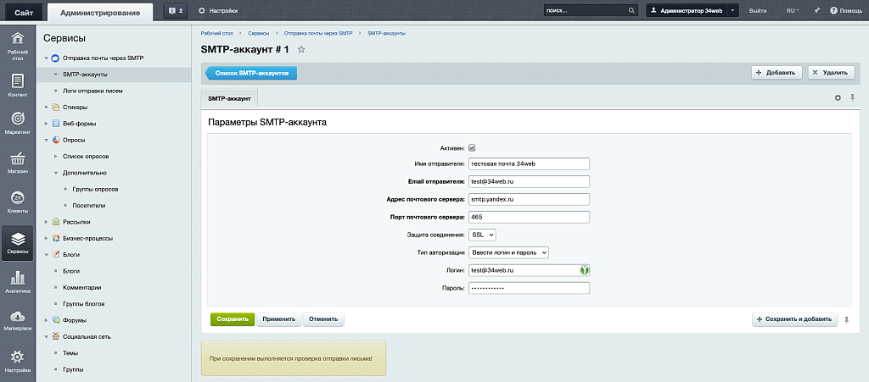
Task: Open the Marketplace sidebar section
Action: point(17,320)
